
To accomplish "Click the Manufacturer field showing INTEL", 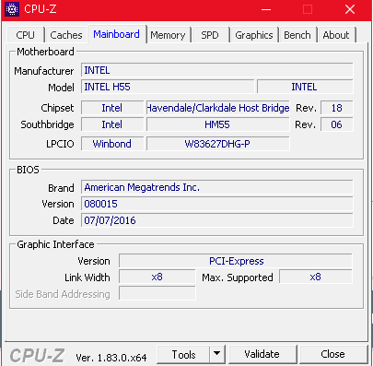I will (x=217, y=70).
